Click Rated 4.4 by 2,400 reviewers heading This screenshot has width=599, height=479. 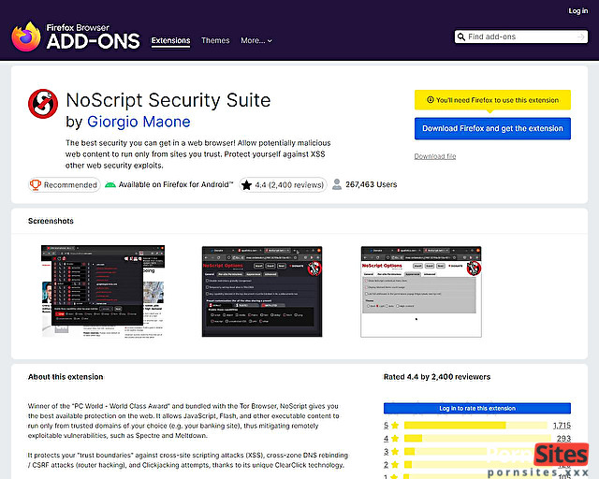click(x=437, y=377)
